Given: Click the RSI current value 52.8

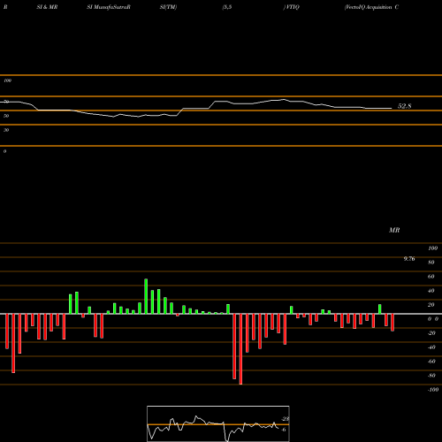Looking at the screenshot, I should [404, 106].
